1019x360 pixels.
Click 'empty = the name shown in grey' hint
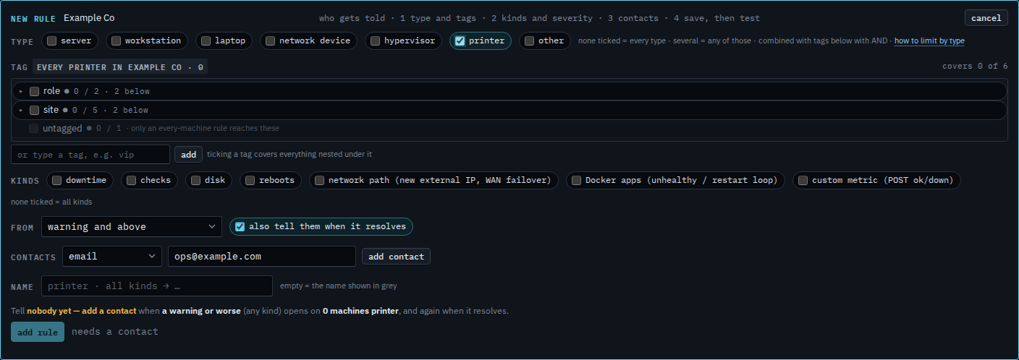pyautogui.click(x=339, y=286)
